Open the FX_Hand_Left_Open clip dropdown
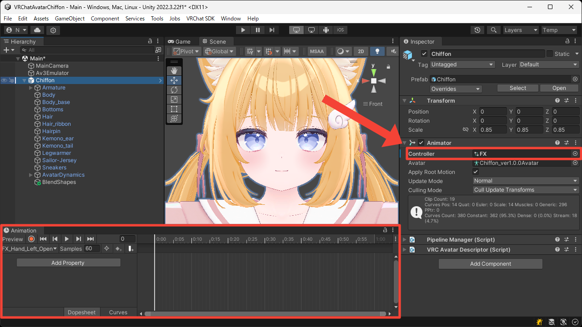The width and height of the screenshot is (582, 327). coord(30,248)
